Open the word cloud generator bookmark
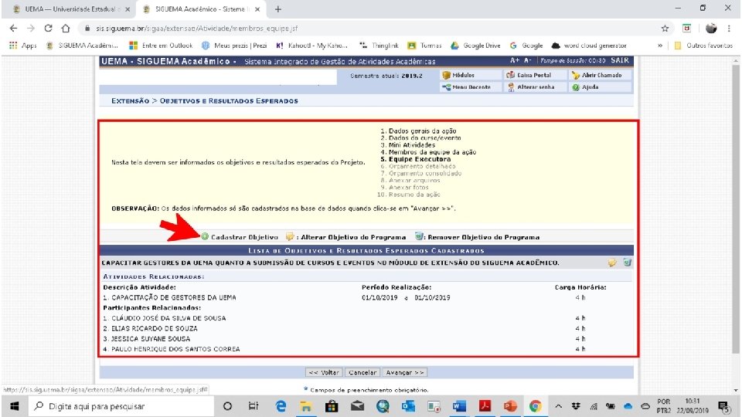Screen dimensions: 742x417 tap(589, 46)
